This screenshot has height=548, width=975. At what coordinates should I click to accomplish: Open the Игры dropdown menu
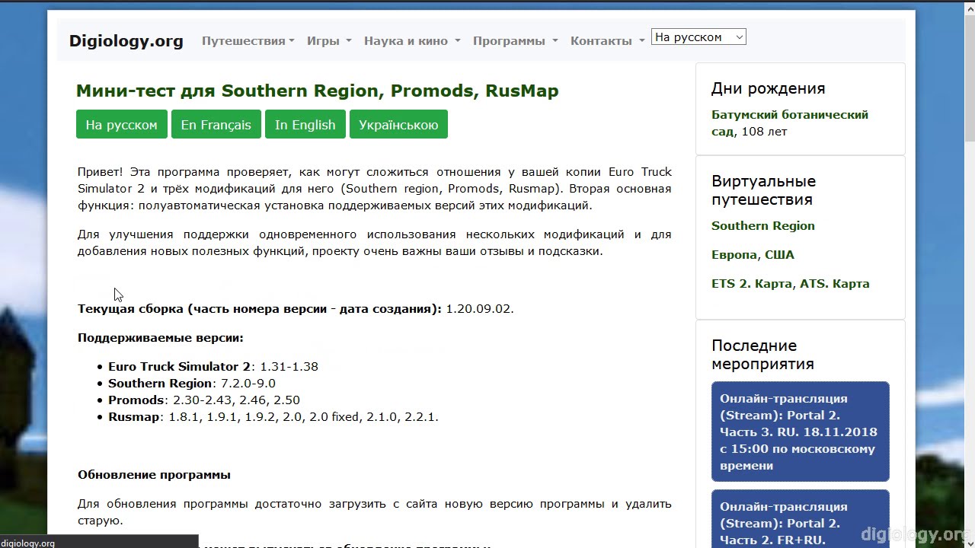(329, 41)
